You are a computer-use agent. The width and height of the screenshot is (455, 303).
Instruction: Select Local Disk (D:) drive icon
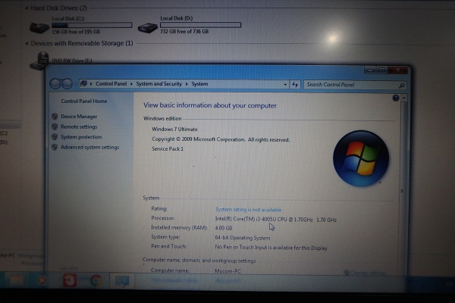pos(147,27)
